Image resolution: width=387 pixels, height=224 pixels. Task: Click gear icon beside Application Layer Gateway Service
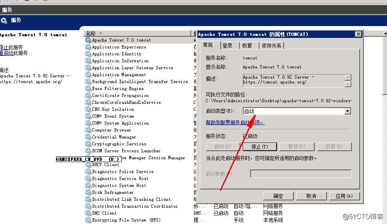(x=88, y=67)
